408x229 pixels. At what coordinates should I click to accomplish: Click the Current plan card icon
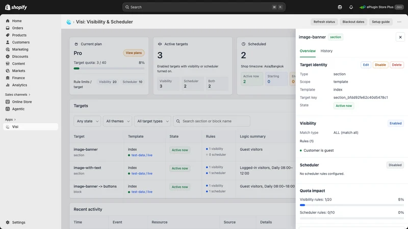point(76,44)
